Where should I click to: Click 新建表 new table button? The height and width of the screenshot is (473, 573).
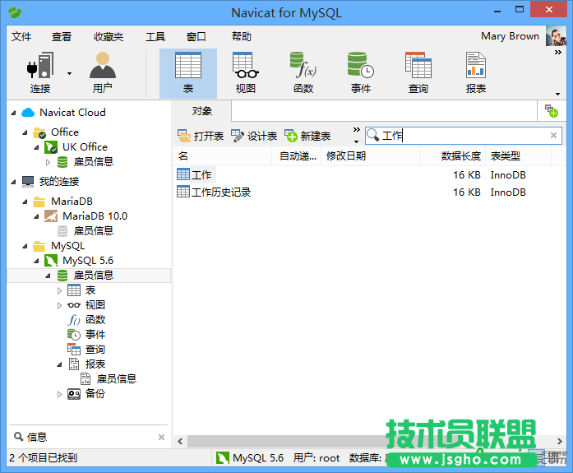(307, 136)
